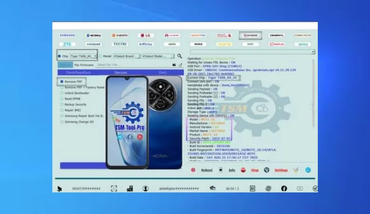Open the Chip dropdown showing Tiger T606
The image size is (370, 214).
pyautogui.click(x=83, y=56)
